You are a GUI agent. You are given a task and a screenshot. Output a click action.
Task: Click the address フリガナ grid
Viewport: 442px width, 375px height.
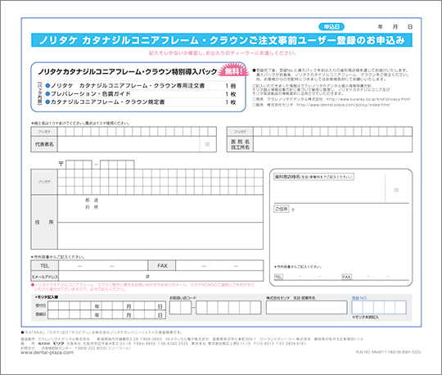coord(160,182)
